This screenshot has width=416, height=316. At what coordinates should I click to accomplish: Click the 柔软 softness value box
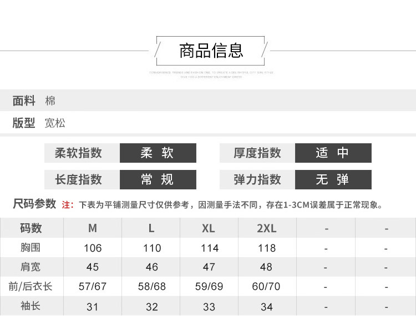pyautogui.click(x=158, y=153)
